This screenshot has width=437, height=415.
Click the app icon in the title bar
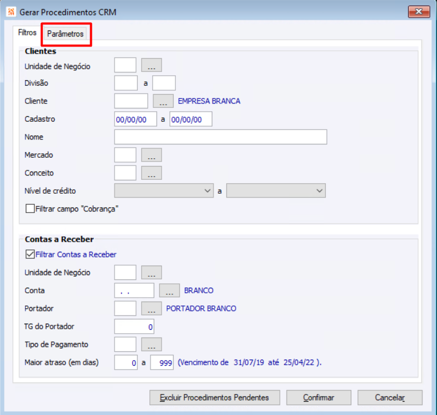[x=11, y=12]
